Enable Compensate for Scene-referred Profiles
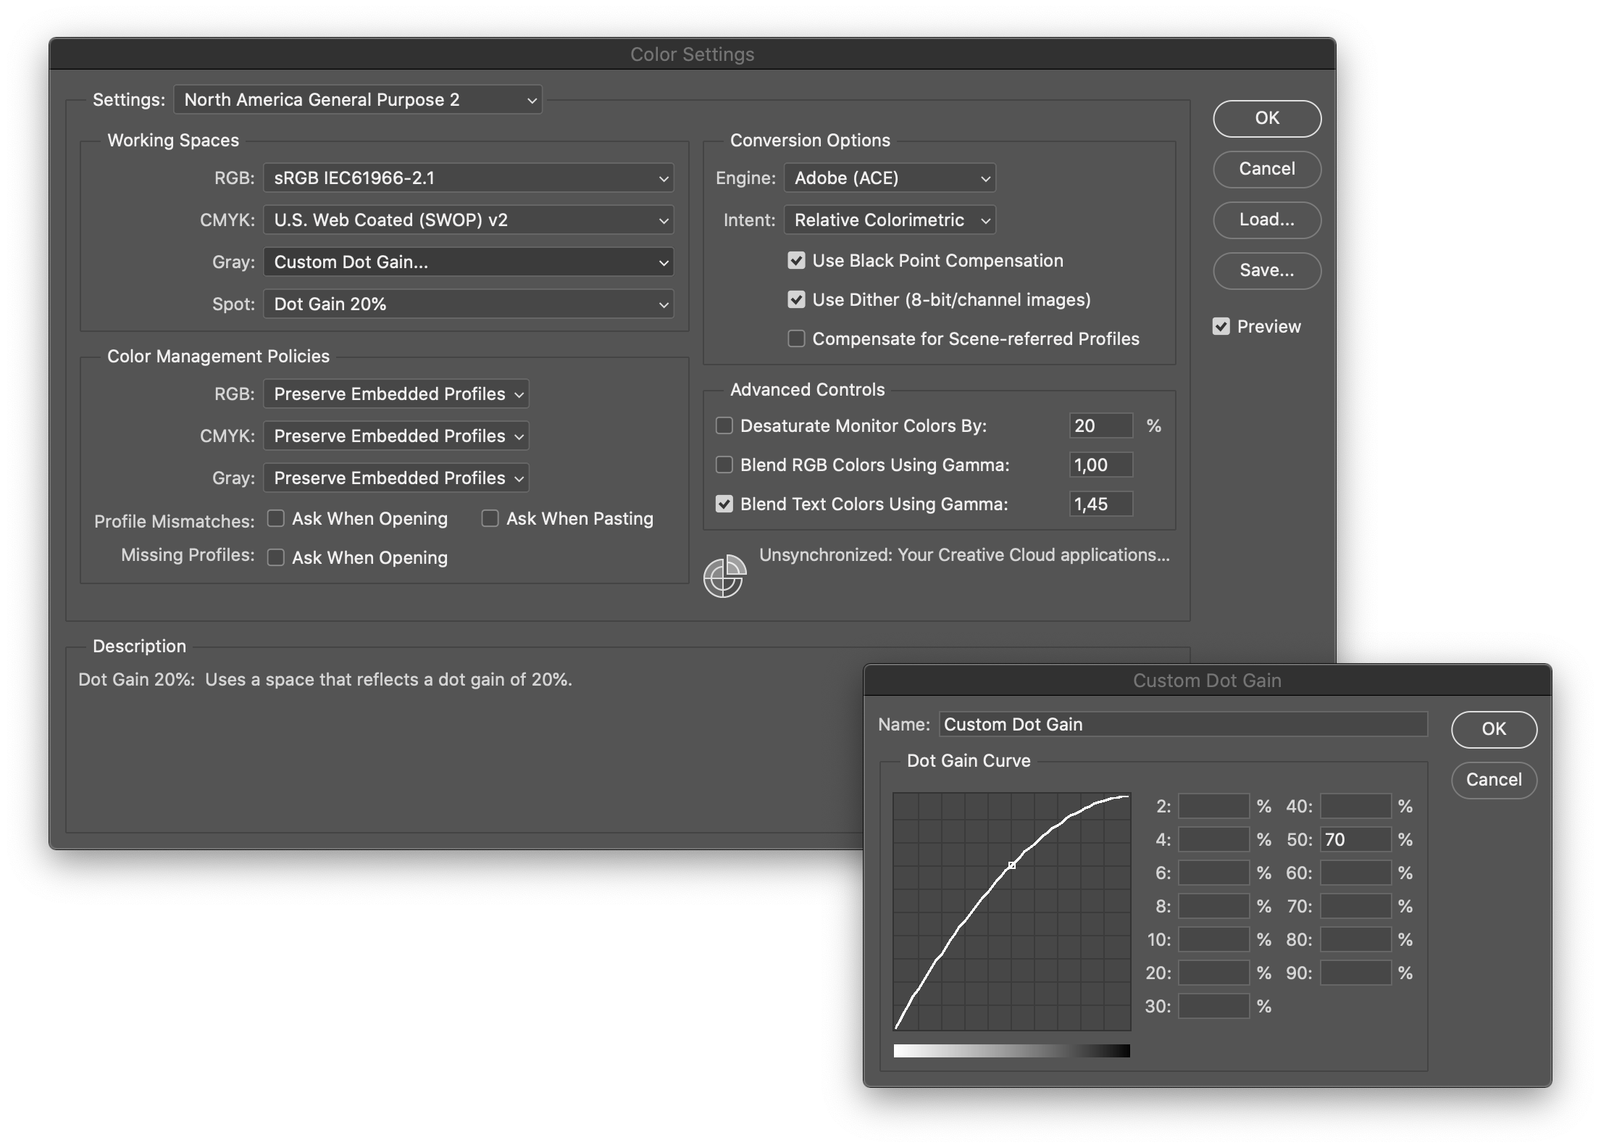 click(x=797, y=338)
